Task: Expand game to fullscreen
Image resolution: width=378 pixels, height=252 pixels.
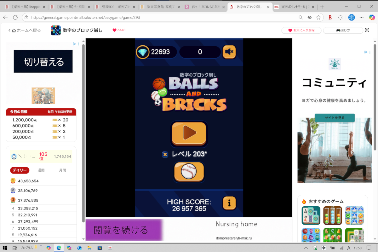Action: pyautogui.click(x=367, y=30)
